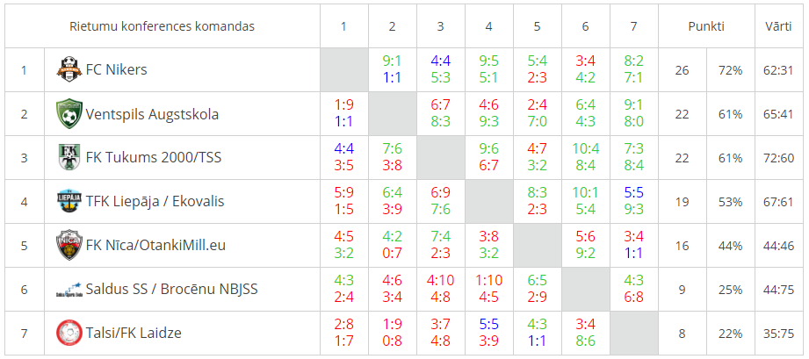809x359 pixels.
Task: Open the FC Nikers team link
Action: [116, 69]
